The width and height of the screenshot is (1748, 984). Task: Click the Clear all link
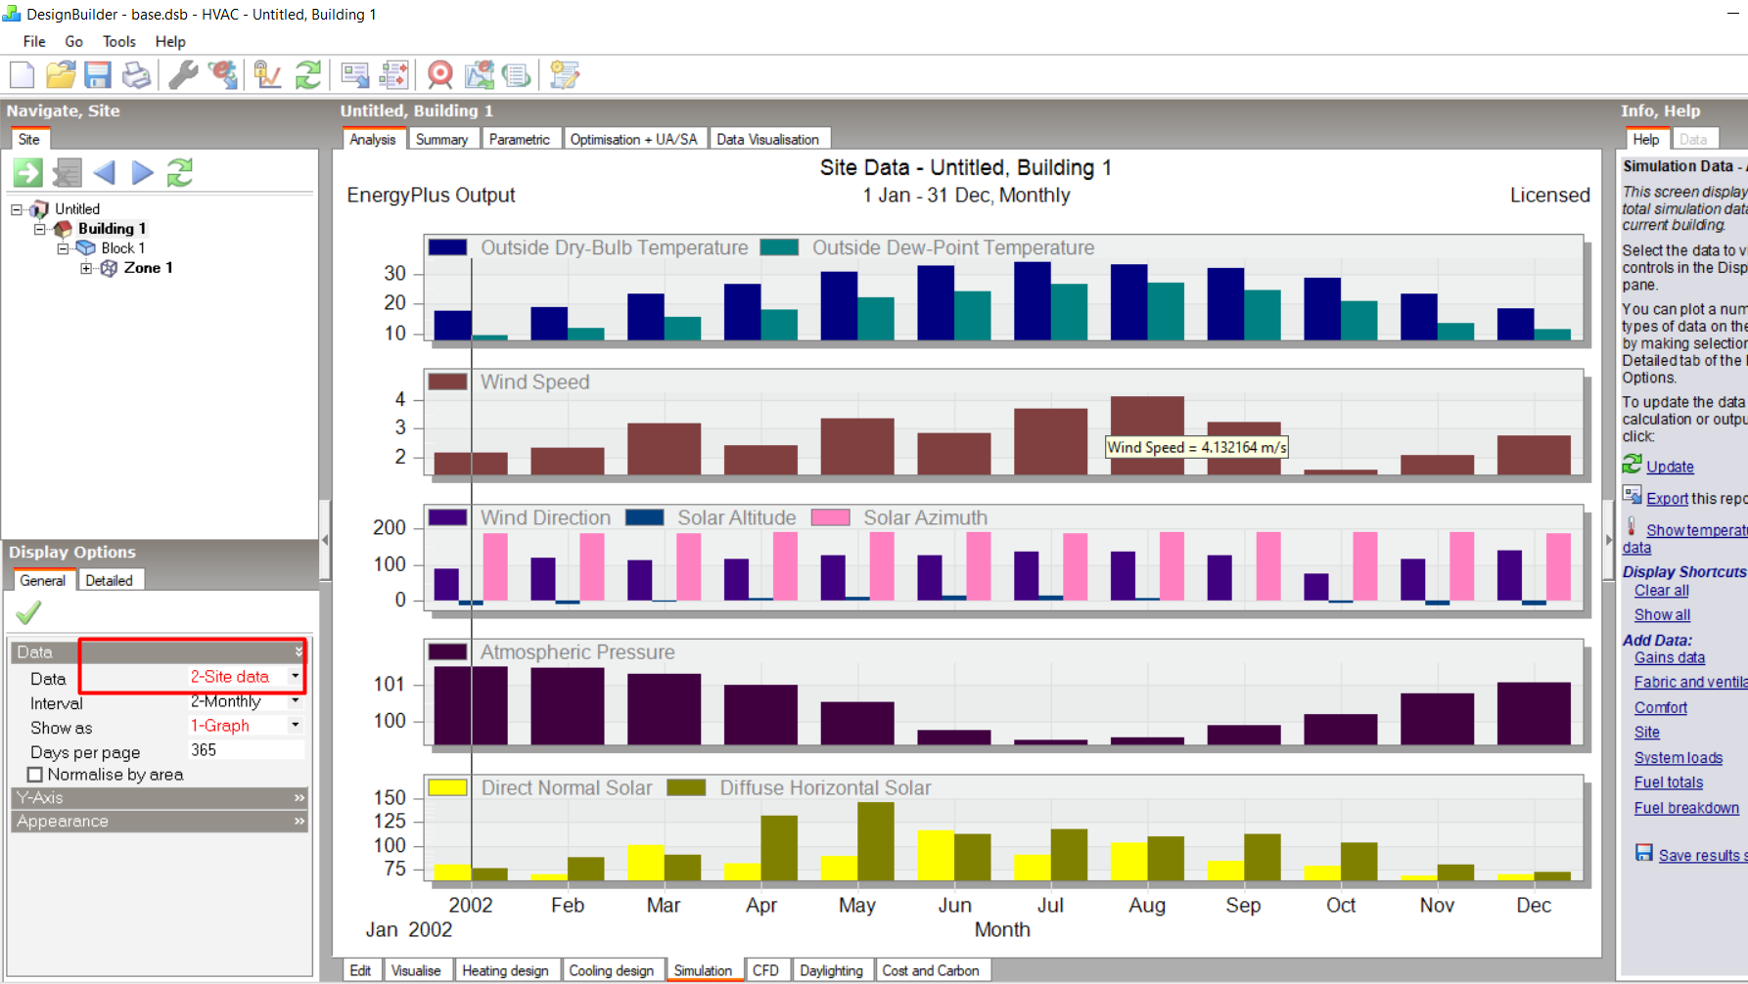[1661, 591]
